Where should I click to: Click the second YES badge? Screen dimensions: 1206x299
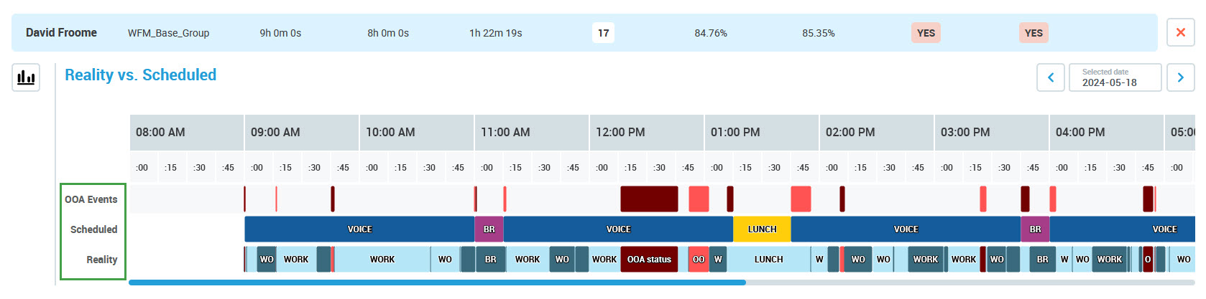tap(1034, 33)
